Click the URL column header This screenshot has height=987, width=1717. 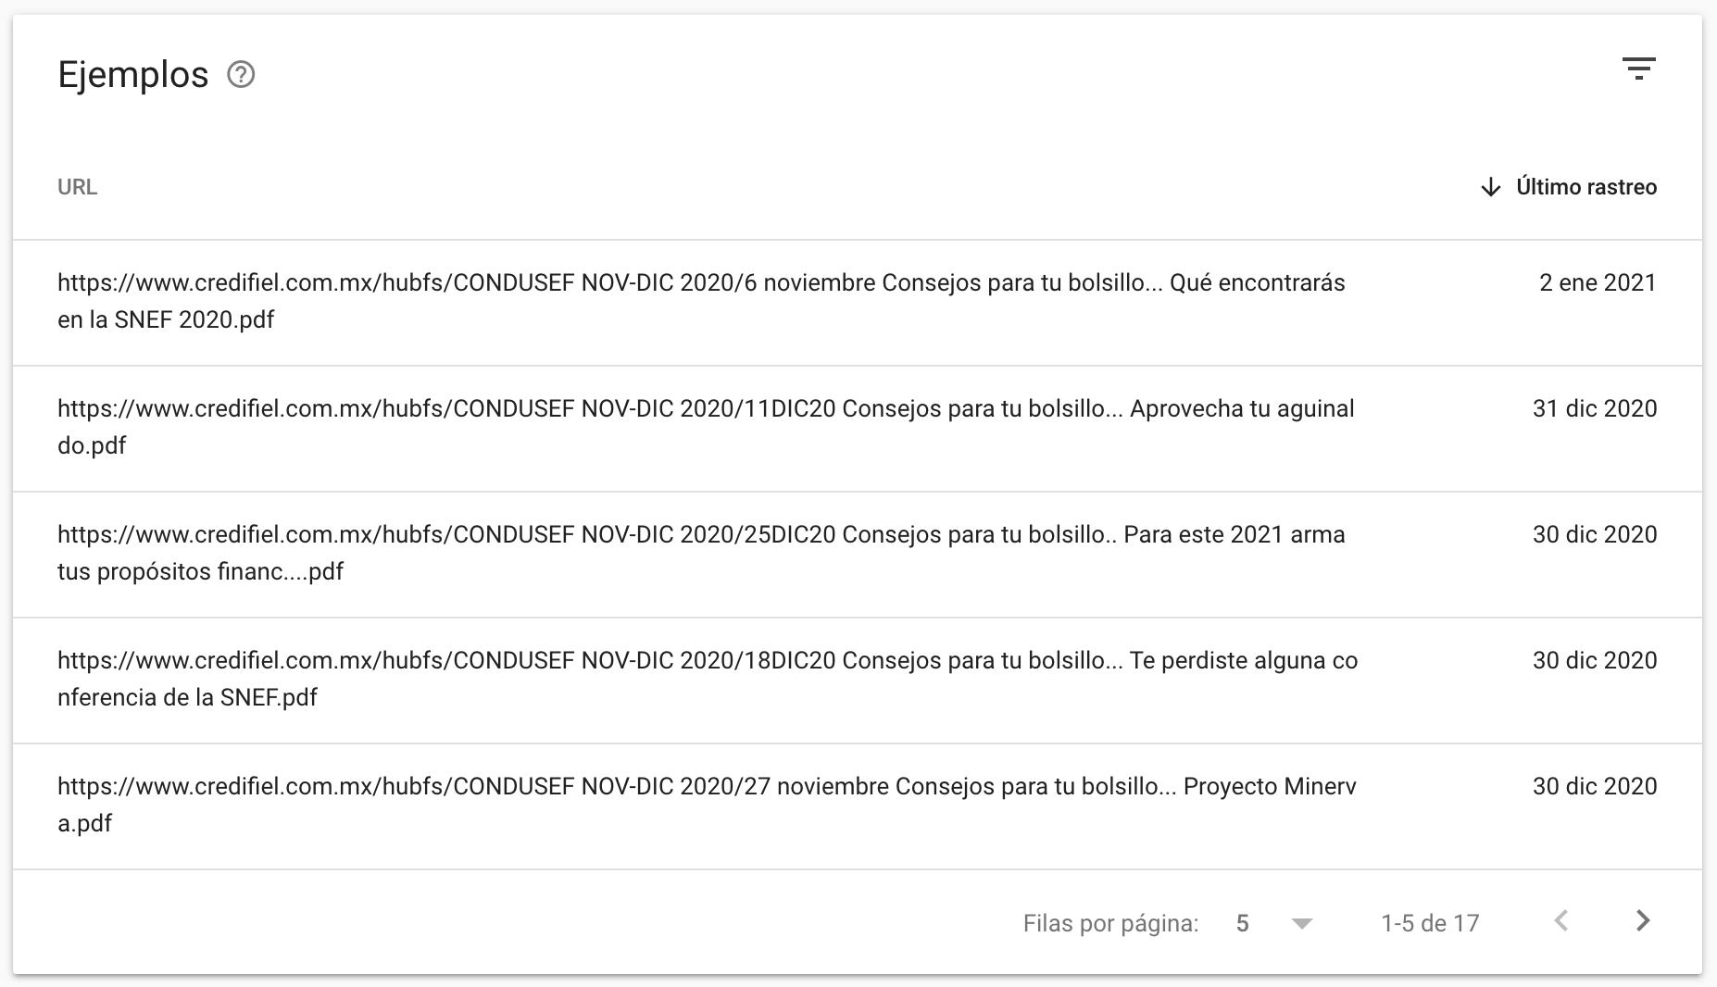coord(77,187)
